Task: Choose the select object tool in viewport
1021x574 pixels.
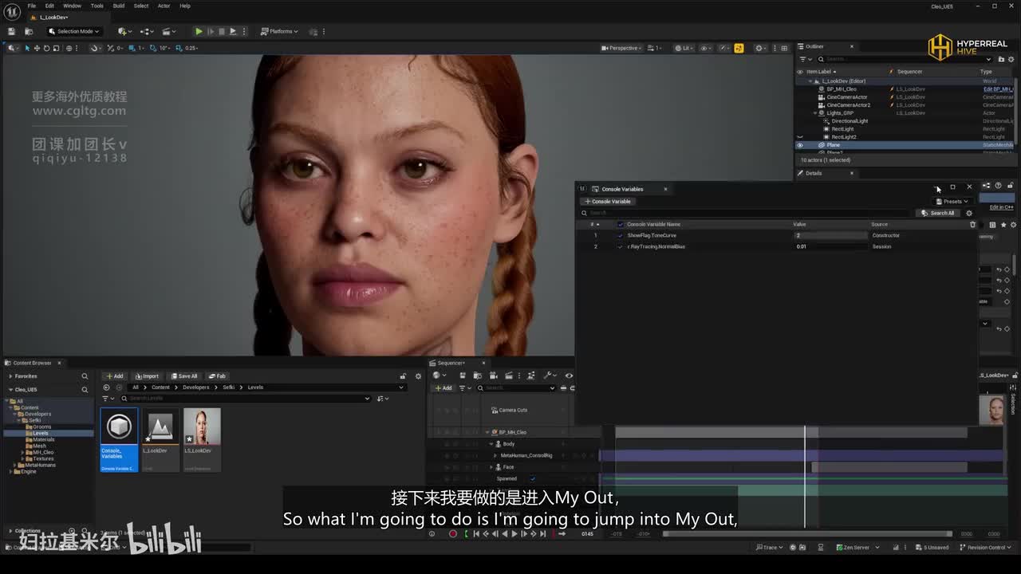Action: point(27,48)
